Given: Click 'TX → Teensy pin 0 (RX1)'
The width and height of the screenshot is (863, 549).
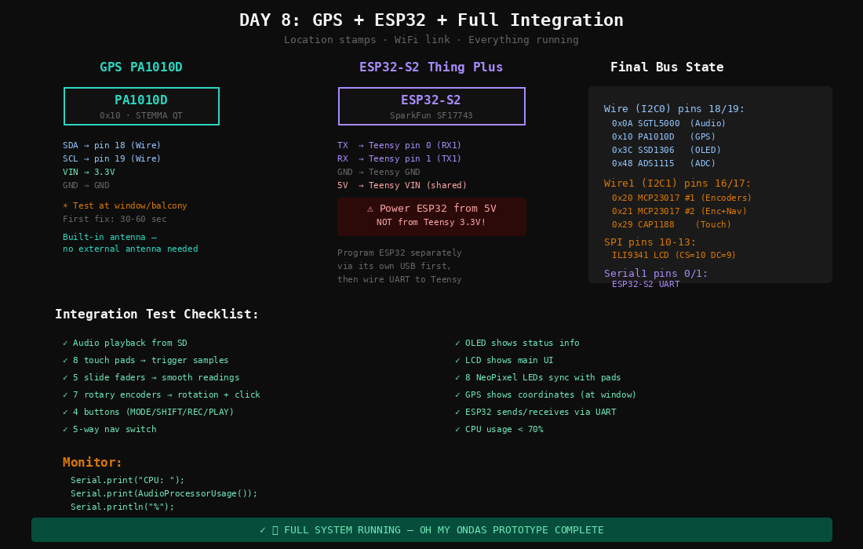Looking at the screenshot, I should [399, 145].
